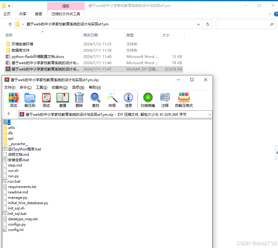This screenshot has height=248, width=278.
Task: Open Explorer help question mark icon
Action: 276,14
